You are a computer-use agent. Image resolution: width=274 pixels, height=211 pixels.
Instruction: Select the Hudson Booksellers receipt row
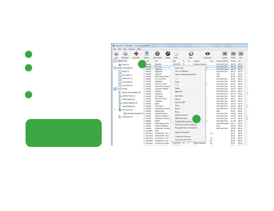(x=194, y=126)
